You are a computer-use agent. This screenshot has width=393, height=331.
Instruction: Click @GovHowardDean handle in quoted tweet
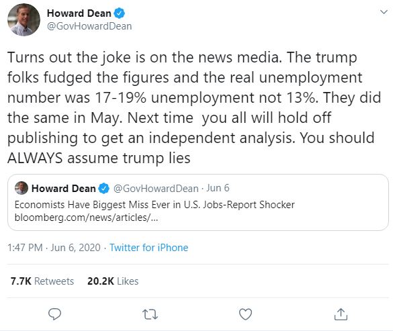click(156, 189)
